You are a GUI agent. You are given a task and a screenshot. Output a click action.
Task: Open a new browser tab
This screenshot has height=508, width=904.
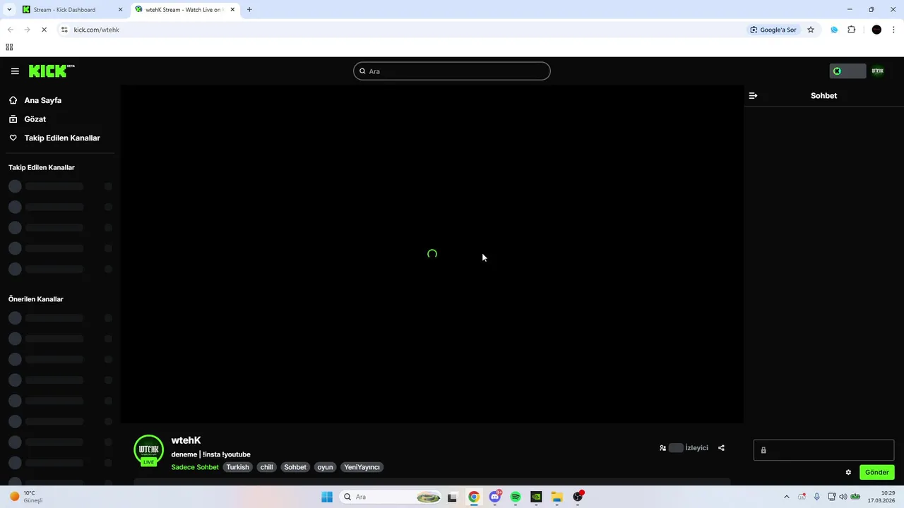click(x=249, y=10)
